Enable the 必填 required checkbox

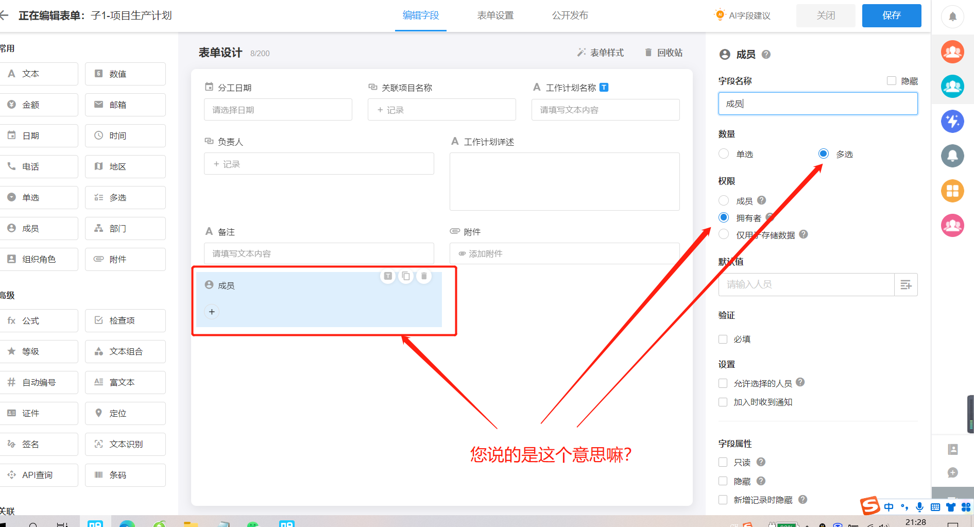coord(723,338)
